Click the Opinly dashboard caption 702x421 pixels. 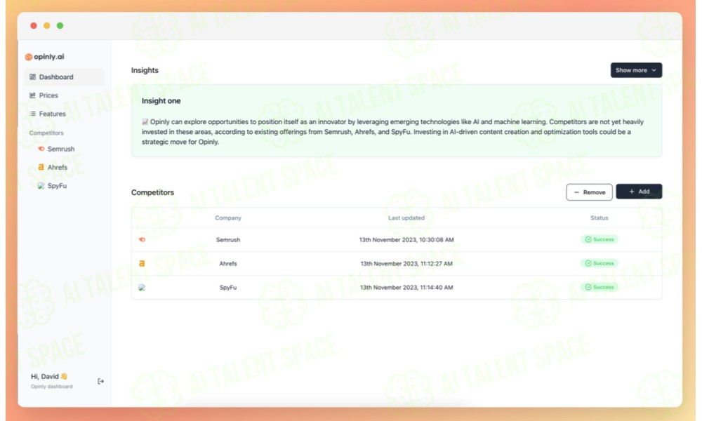click(x=51, y=387)
